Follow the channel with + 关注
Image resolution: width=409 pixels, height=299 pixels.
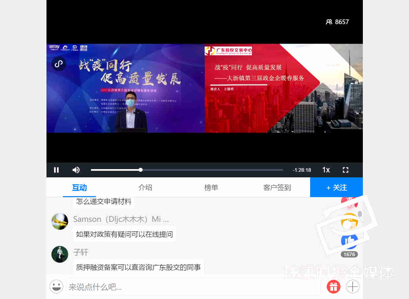(336, 187)
